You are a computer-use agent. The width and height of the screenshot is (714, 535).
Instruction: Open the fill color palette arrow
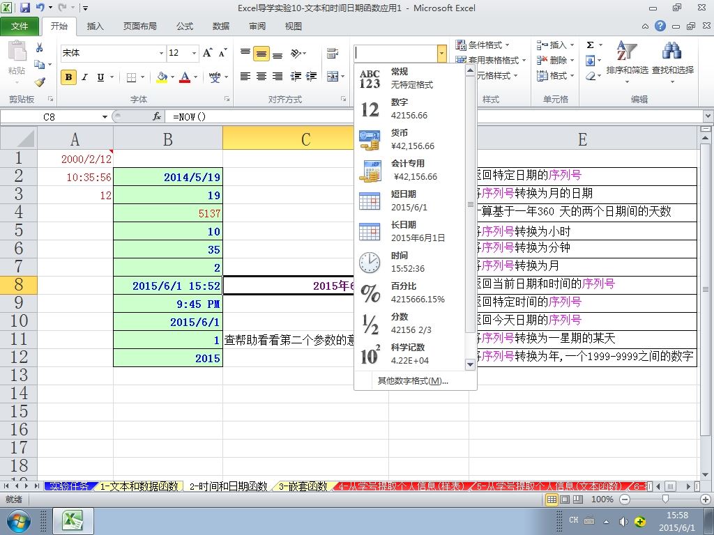173,77
